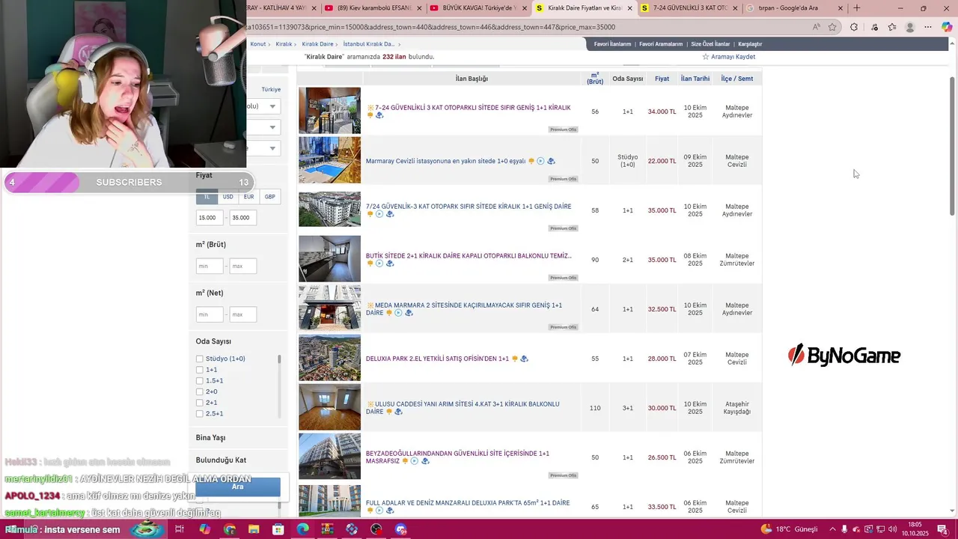Select EUR currency toggle under Fiyat
The image size is (958, 539).
248,197
